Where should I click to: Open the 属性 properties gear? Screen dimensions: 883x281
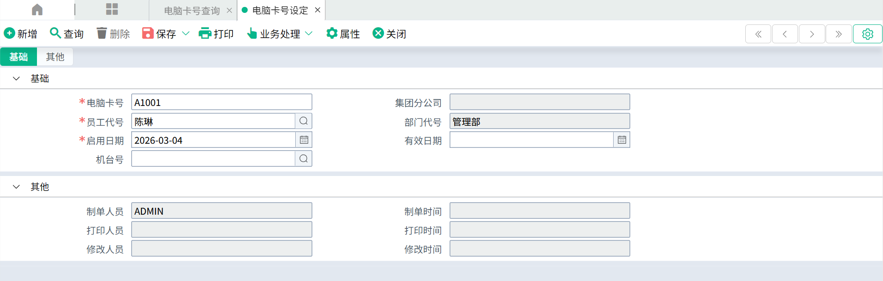point(343,34)
